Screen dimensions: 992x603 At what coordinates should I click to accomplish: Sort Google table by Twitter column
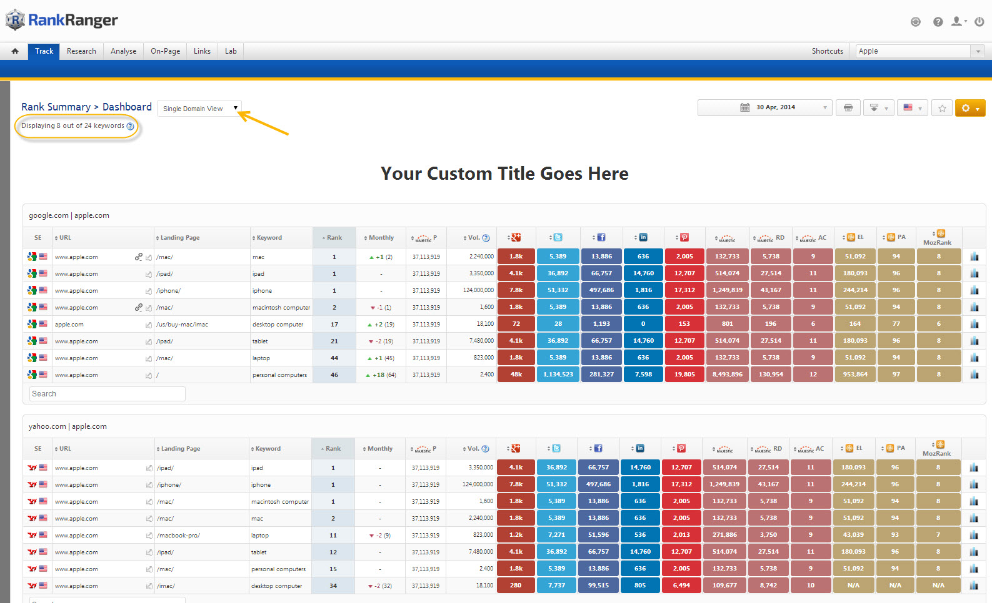(x=556, y=237)
